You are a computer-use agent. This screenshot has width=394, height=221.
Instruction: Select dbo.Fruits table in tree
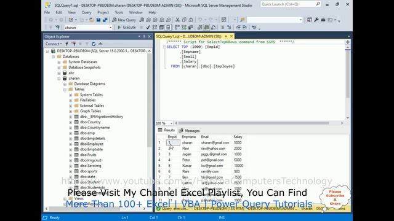click(x=88, y=155)
